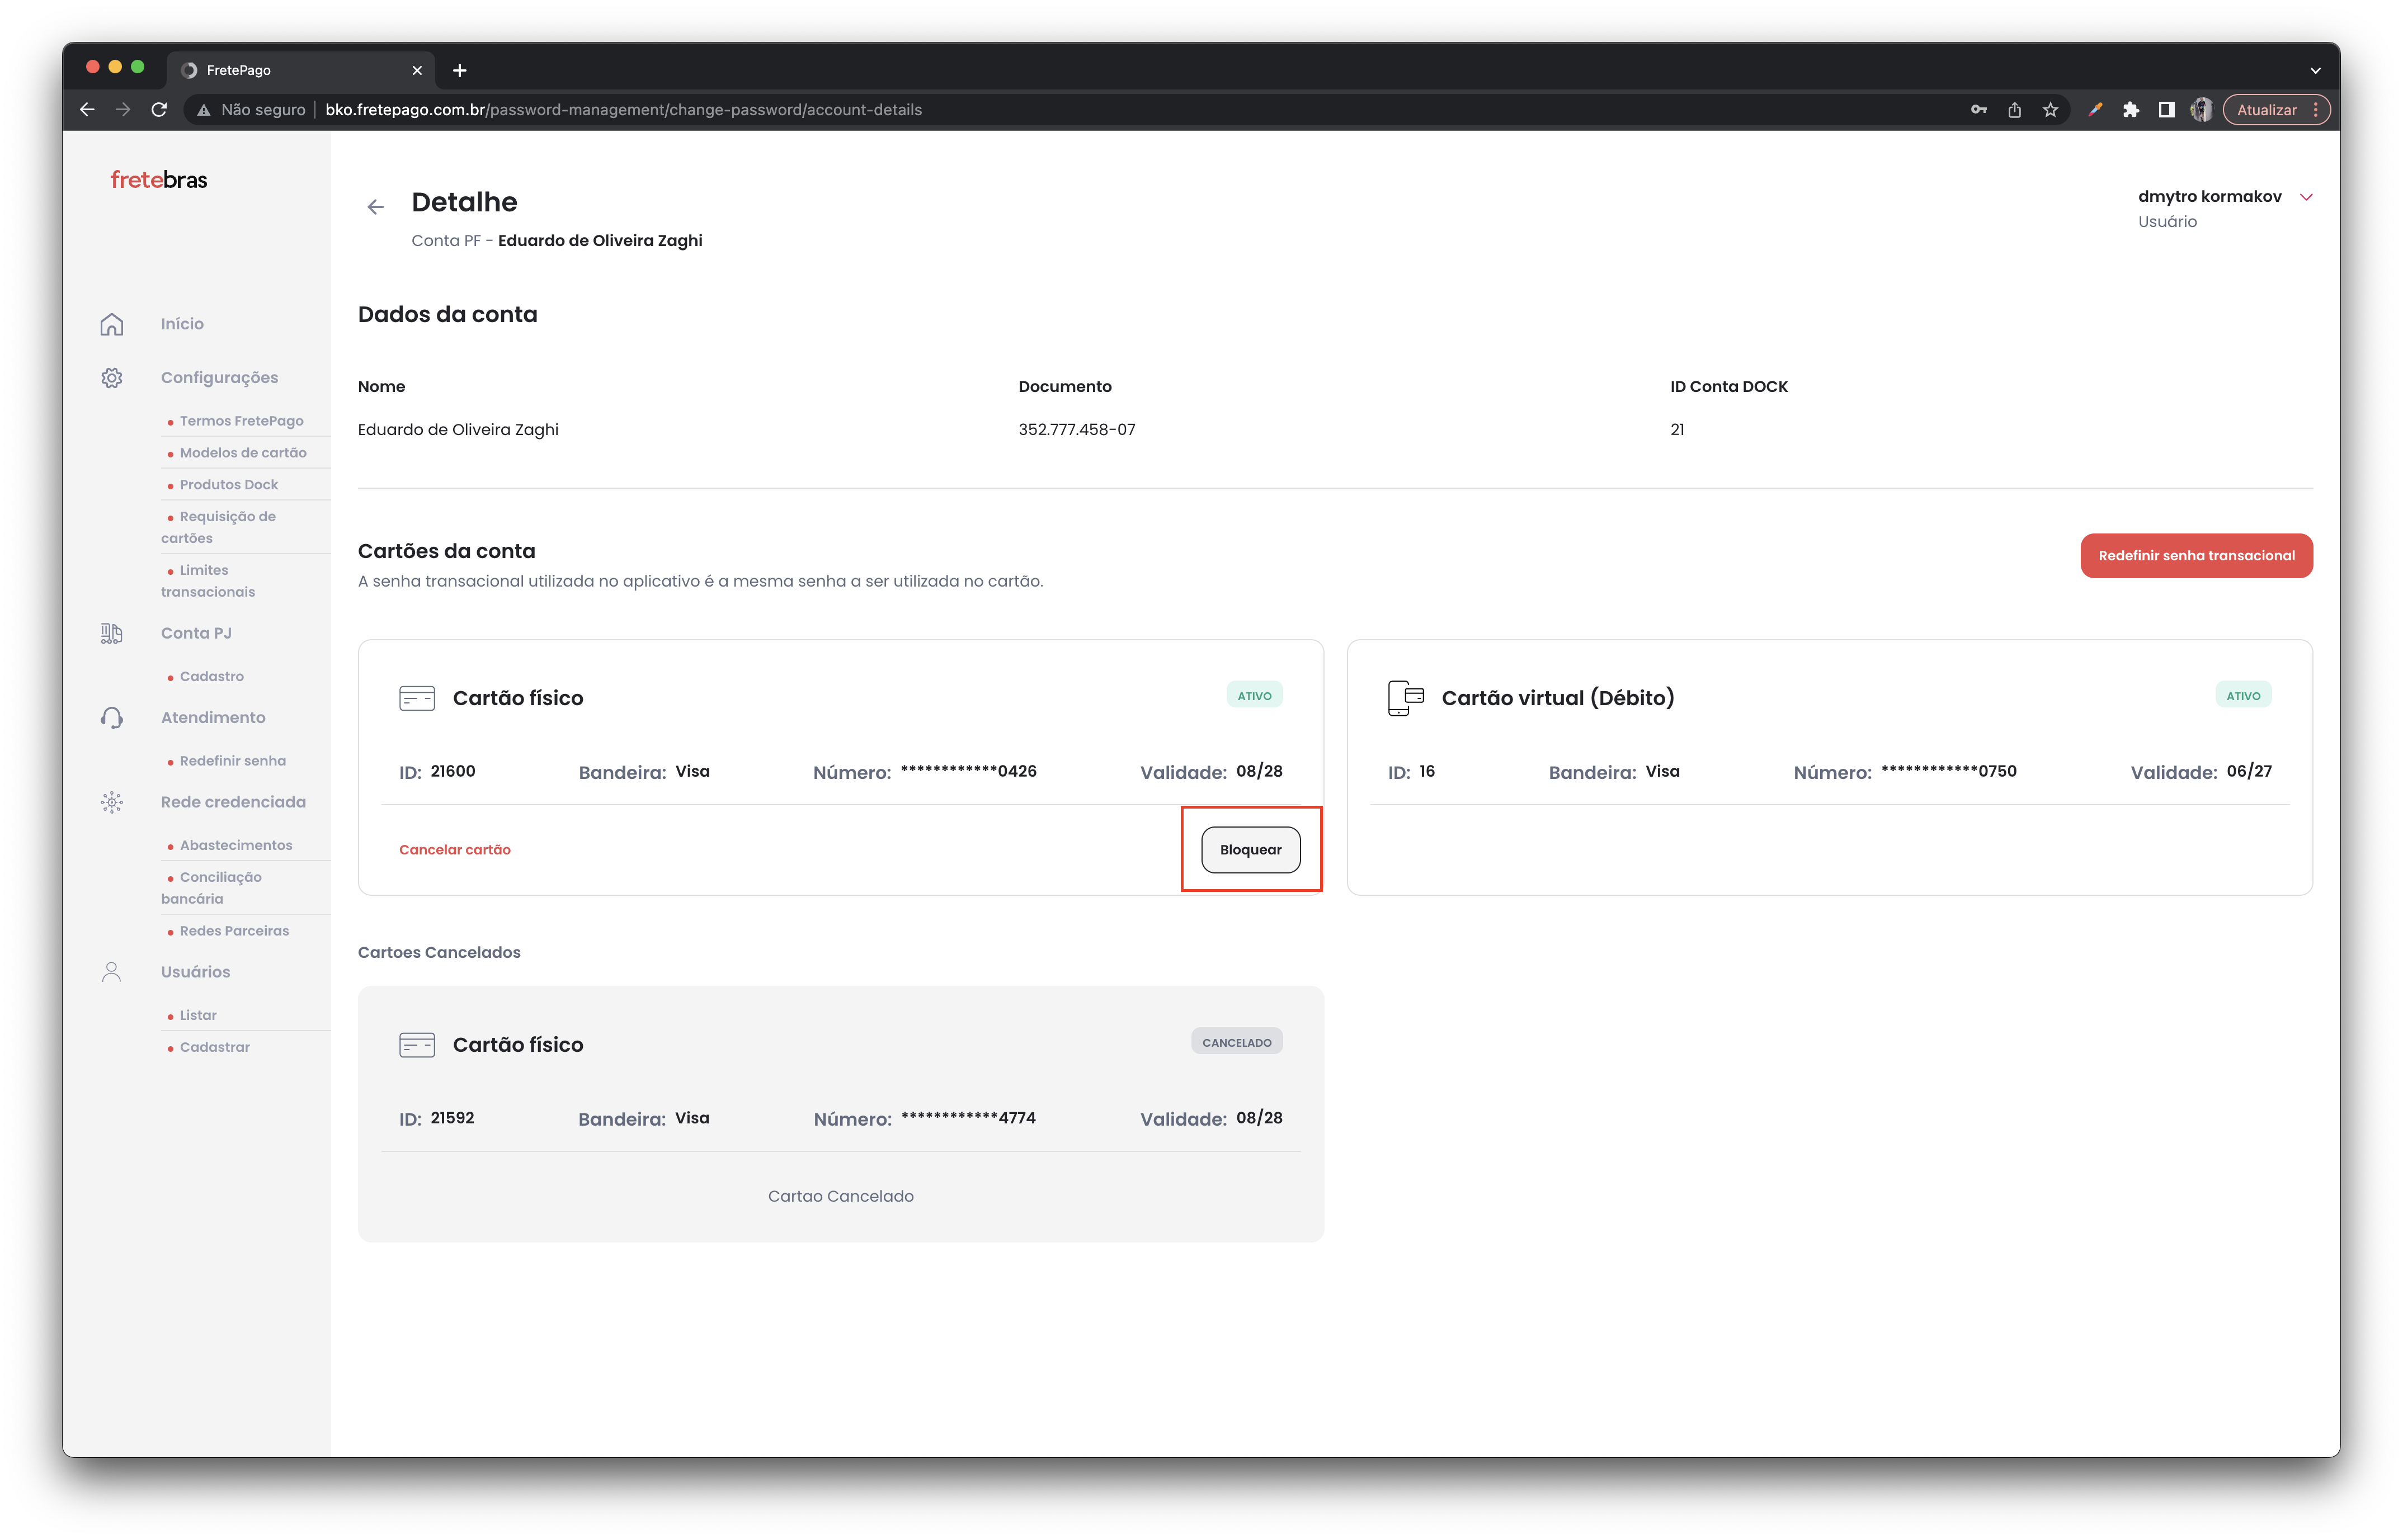Click the Atendimento headset icon
Screen dimensions: 2403x1540
click(112, 718)
